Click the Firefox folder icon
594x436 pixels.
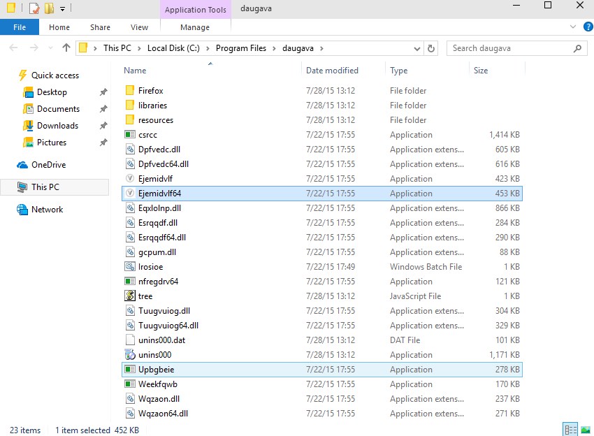129,91
